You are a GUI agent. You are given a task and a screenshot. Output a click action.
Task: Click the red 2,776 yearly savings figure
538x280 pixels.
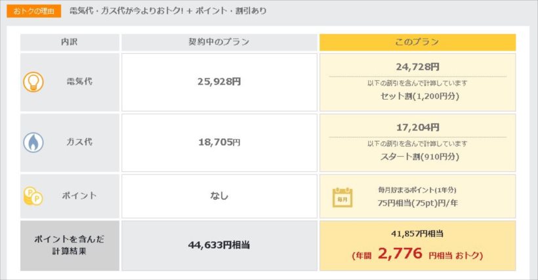point(400,254)
